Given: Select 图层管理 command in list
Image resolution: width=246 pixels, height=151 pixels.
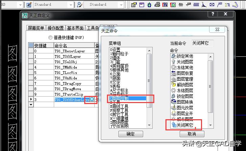Looking at the screenshot, I should 182,79.
